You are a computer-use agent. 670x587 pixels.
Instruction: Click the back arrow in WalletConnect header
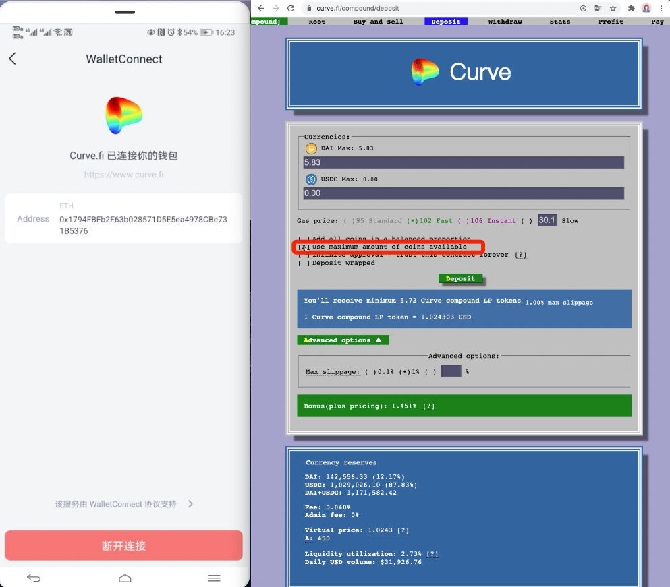click(12, 59)
